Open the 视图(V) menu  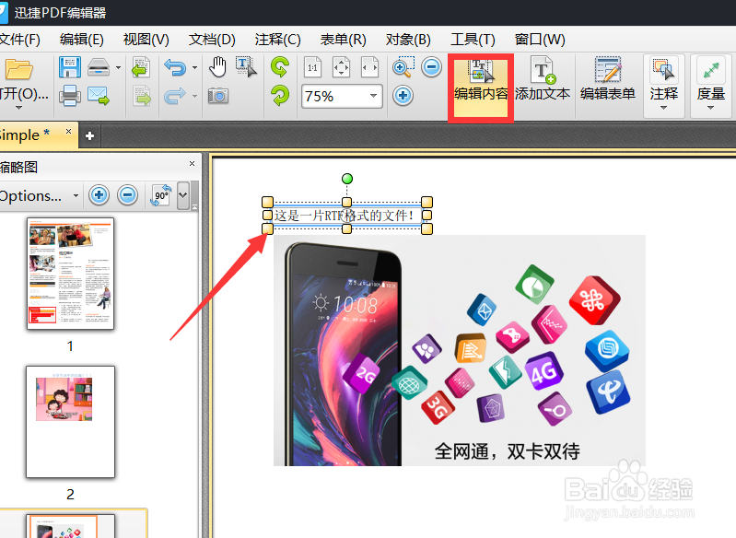tap(146, 40)
